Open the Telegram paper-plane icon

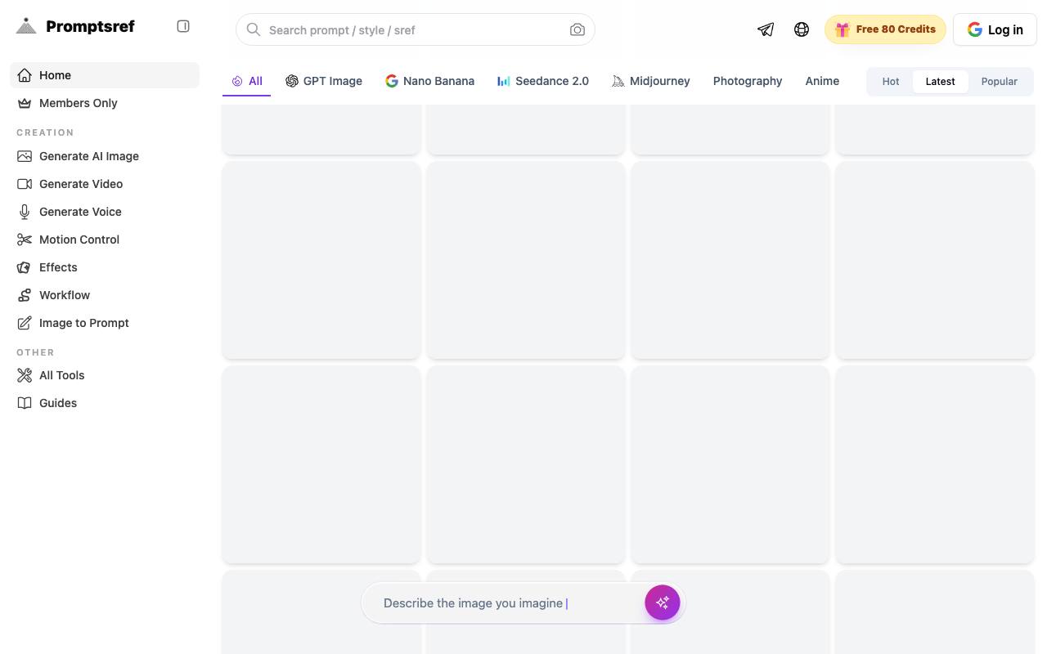pyautogui.click(x=766, y=29)
